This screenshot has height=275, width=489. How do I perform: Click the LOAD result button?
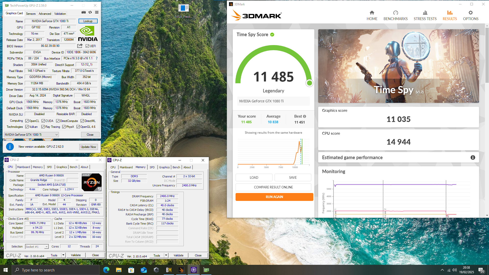click(254, 177)
